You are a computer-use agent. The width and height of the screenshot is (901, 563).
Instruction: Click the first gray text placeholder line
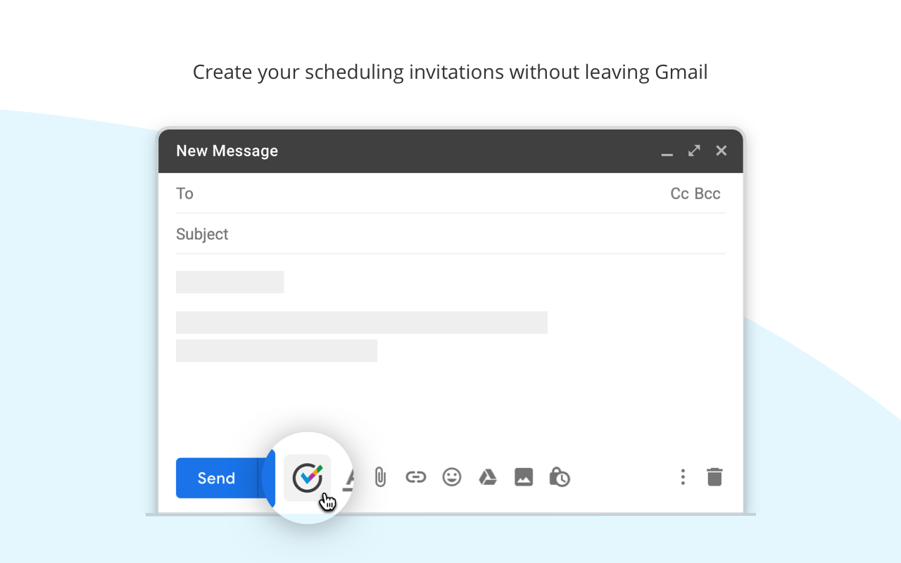[229, 281]
